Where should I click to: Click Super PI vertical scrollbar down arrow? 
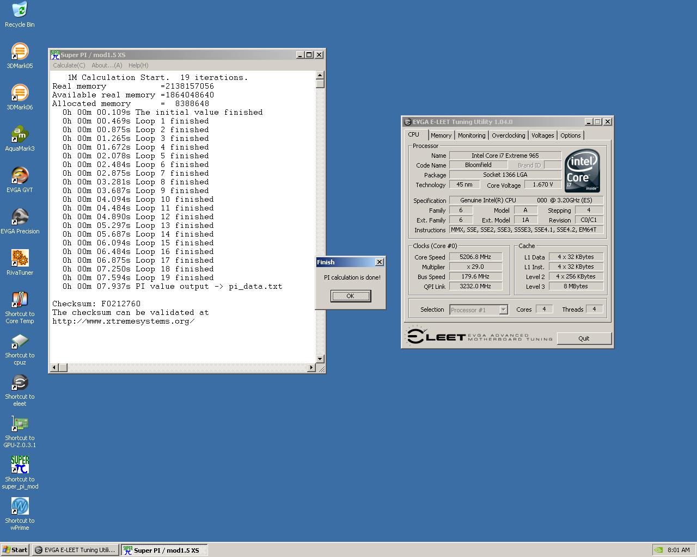(x=320, y=358)
